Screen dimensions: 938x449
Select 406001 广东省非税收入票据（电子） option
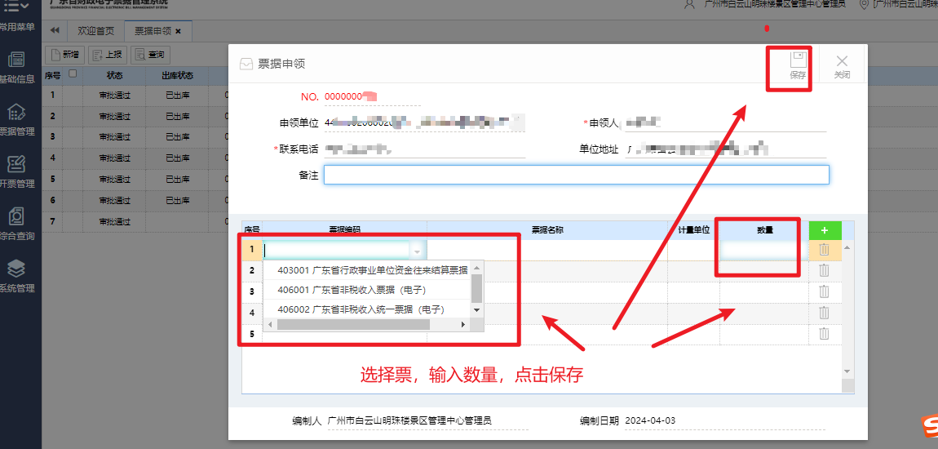tap(352, 290)
